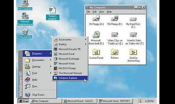175x104 pixels.
Task: Launch Microsoft Word from Programs menu
Action: pos(70,63)
